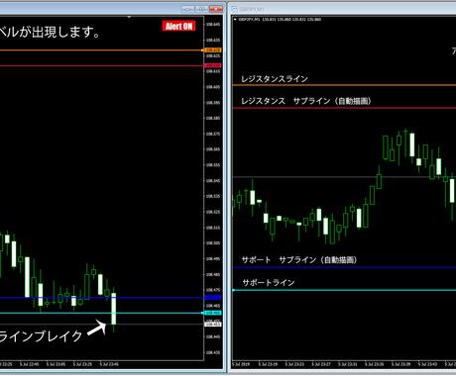Click the OHLC values in right chart header
Screen dimensions: 456x376
(x=291, y=20)
